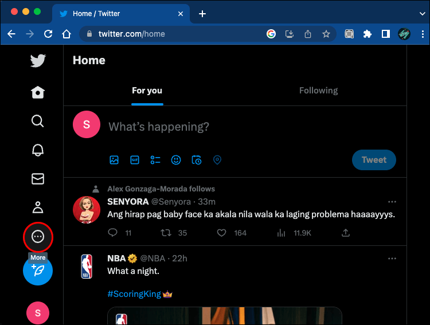Click the 22h timestamp on NBA tweet
430x325 pixels.
pos(179,259)
